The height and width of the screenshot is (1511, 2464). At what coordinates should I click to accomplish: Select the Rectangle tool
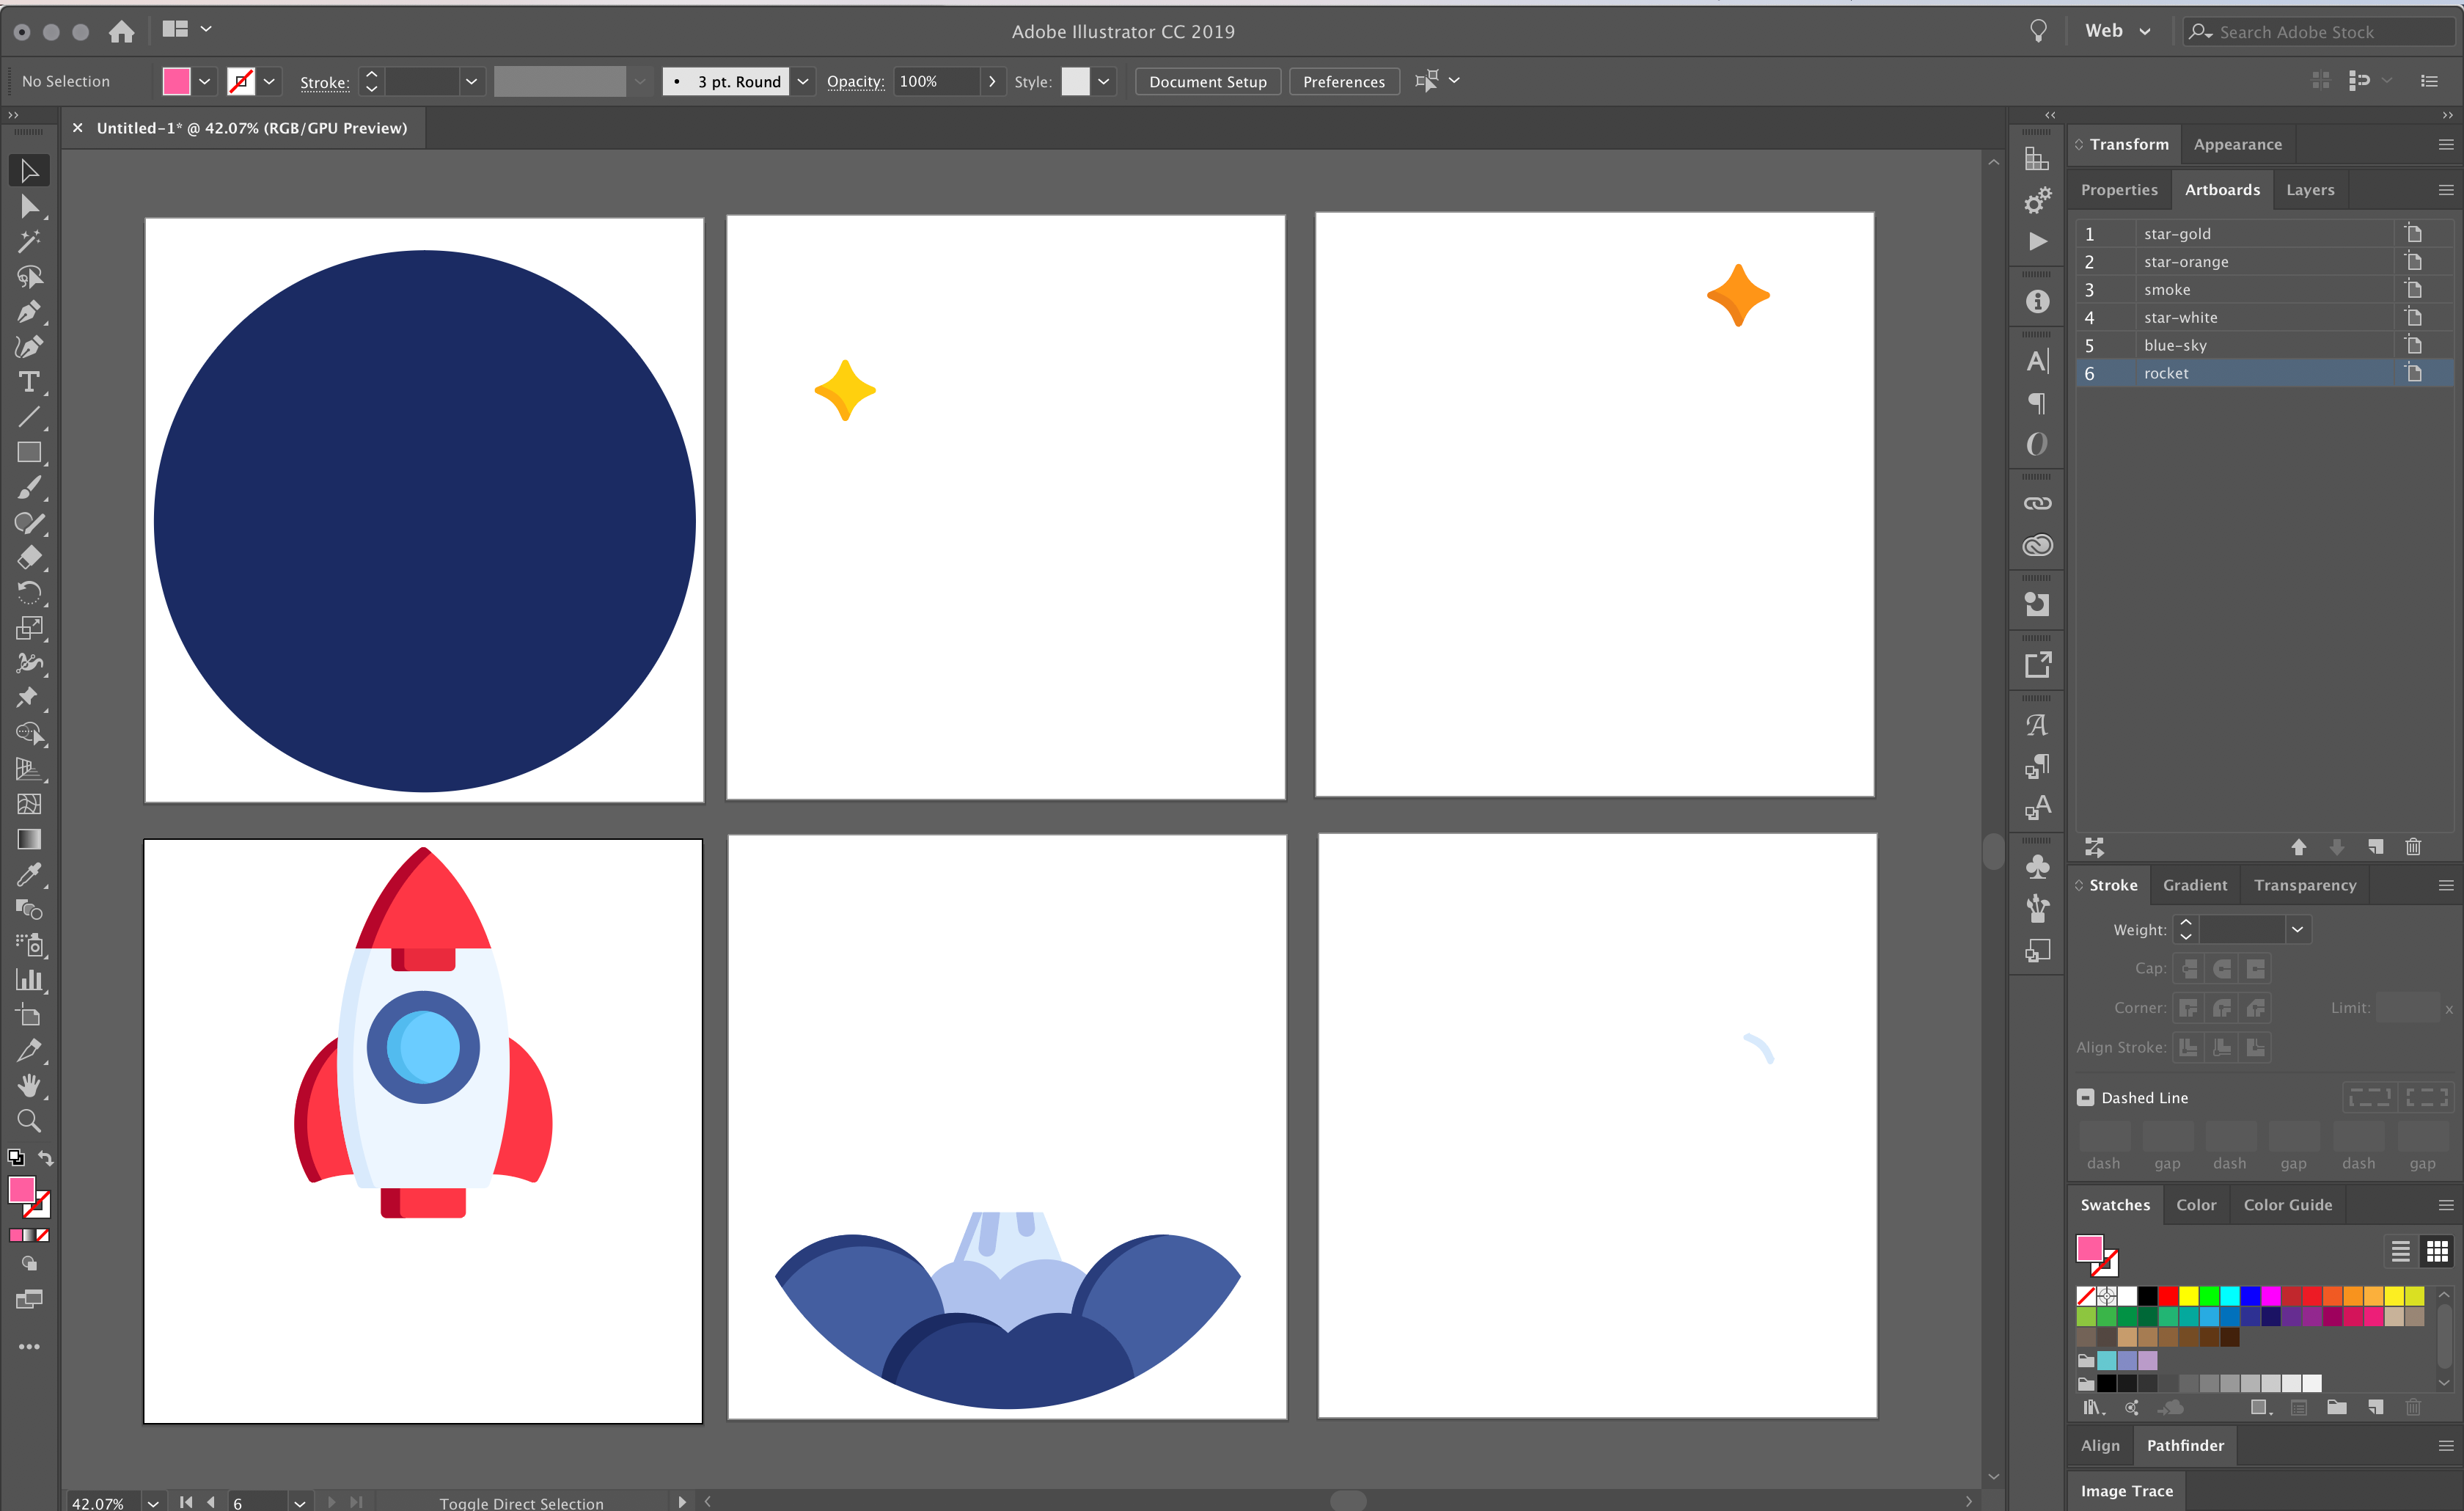click(29, 452)
